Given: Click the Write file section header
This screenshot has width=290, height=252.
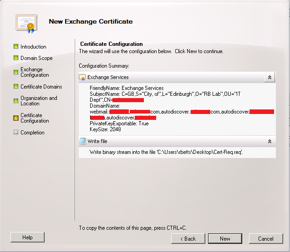Looking at the screenshot, I should click(177, 141).
